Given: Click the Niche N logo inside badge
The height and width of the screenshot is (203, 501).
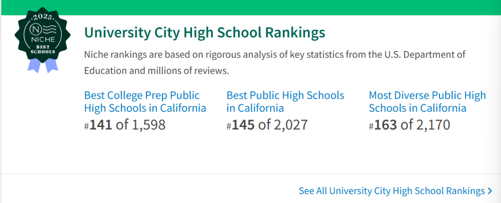Looking at the screenshot, I should [x=34, y=30].
